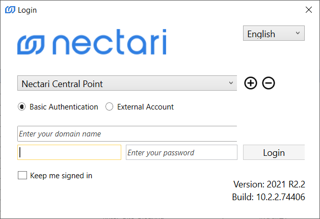Click the Login title in the title bar
This screenshot has height=219, width=320.
tap(27, 10)
